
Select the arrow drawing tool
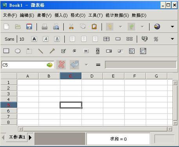click(x=52, y=51)
